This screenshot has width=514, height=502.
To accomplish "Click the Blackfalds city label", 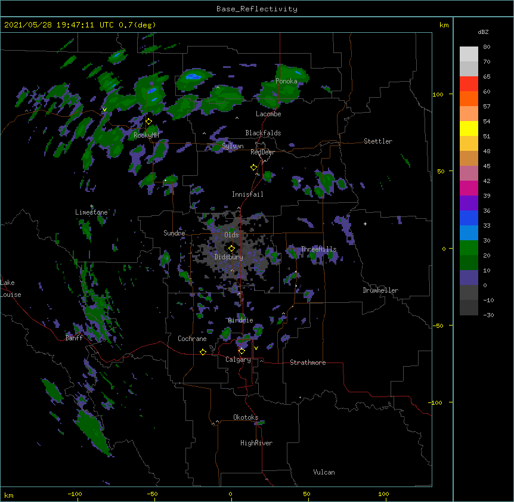I will [x=263, y=133].
